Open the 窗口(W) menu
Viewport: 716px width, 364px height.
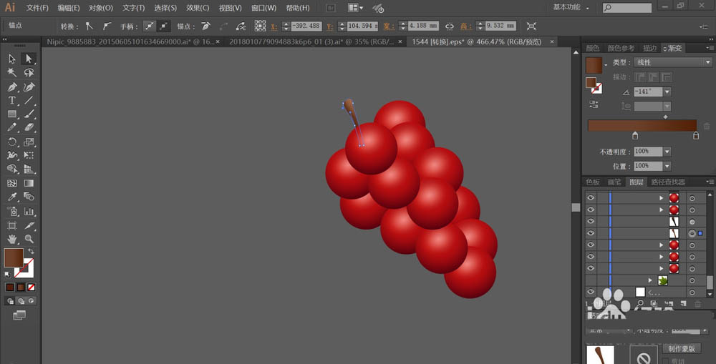tap(264, 8)
